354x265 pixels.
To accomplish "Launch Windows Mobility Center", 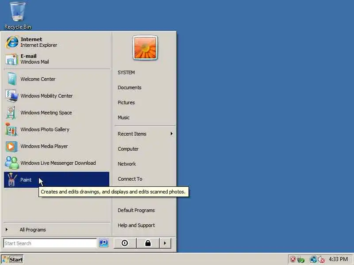I will click(57, 96).
